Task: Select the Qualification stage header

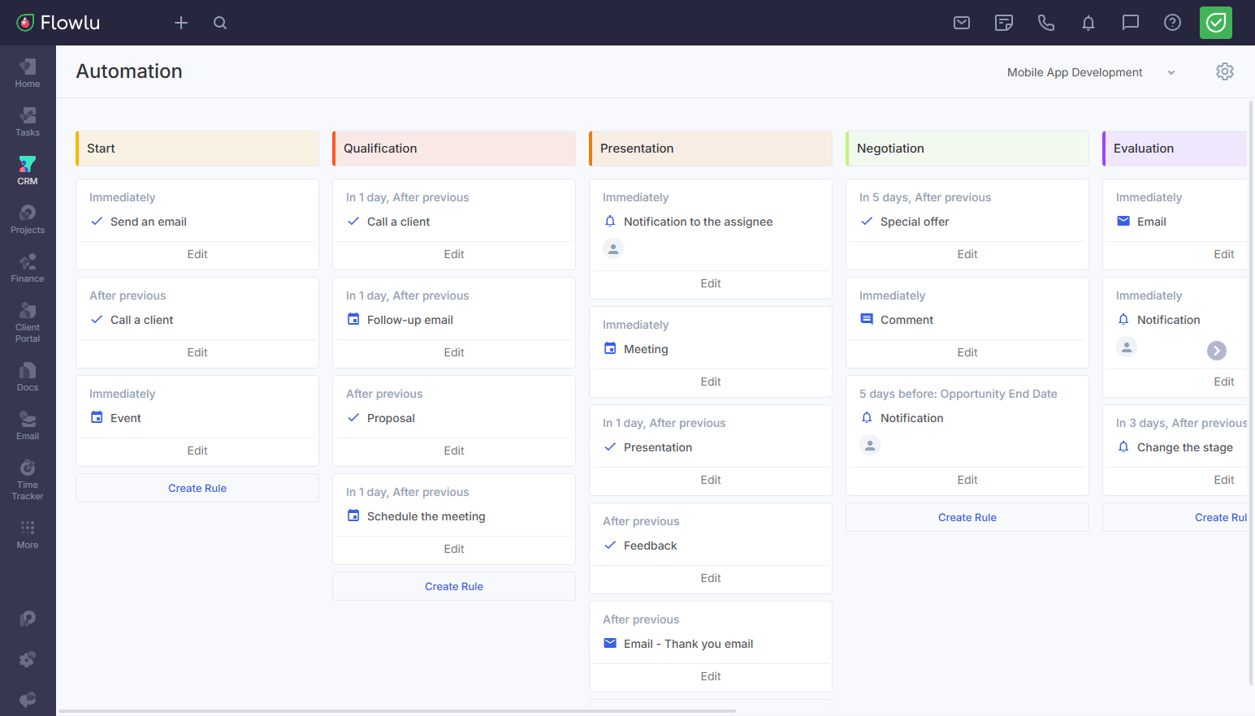Action: coord(454,149)
